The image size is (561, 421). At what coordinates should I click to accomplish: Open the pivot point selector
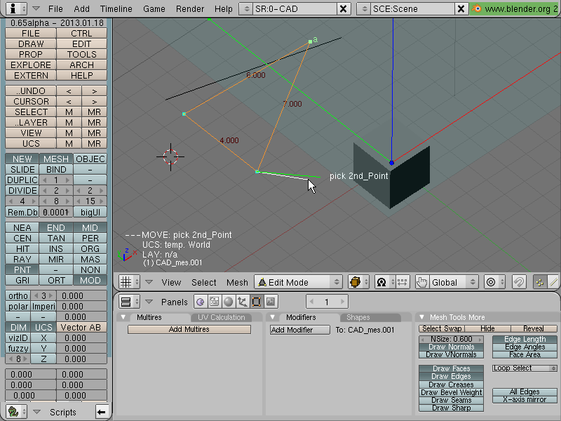click(x=385, y=282)
